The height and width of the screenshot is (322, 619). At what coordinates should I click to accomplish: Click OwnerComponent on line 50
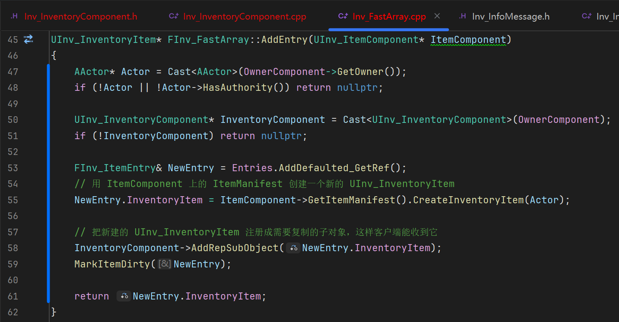[x=559, y=120]
